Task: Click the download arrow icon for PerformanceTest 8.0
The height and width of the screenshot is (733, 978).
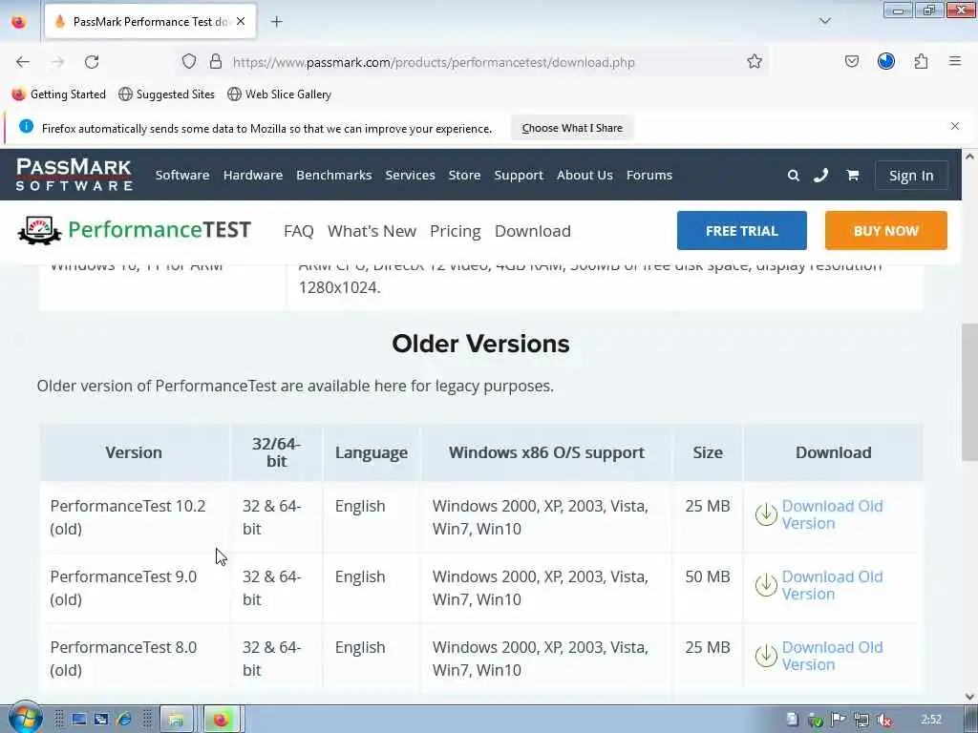Action: (766, 656)
